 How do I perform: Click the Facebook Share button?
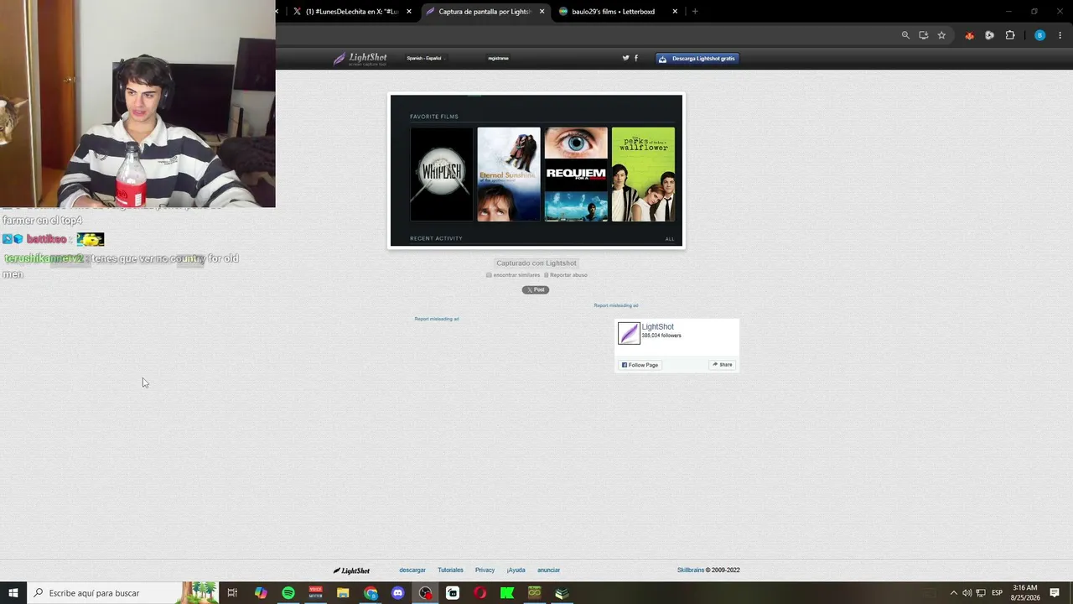click(x=723, y=365)
